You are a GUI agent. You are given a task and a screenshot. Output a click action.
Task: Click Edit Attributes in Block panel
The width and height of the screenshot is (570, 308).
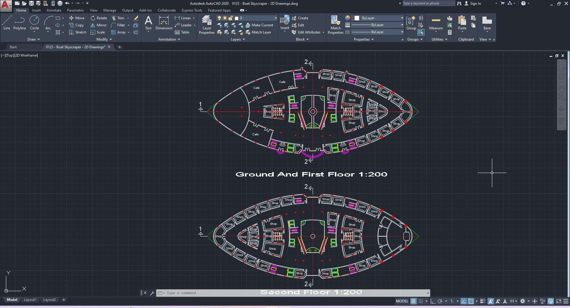[306, 32]
